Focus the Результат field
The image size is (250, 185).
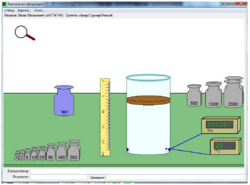point(59,177)
